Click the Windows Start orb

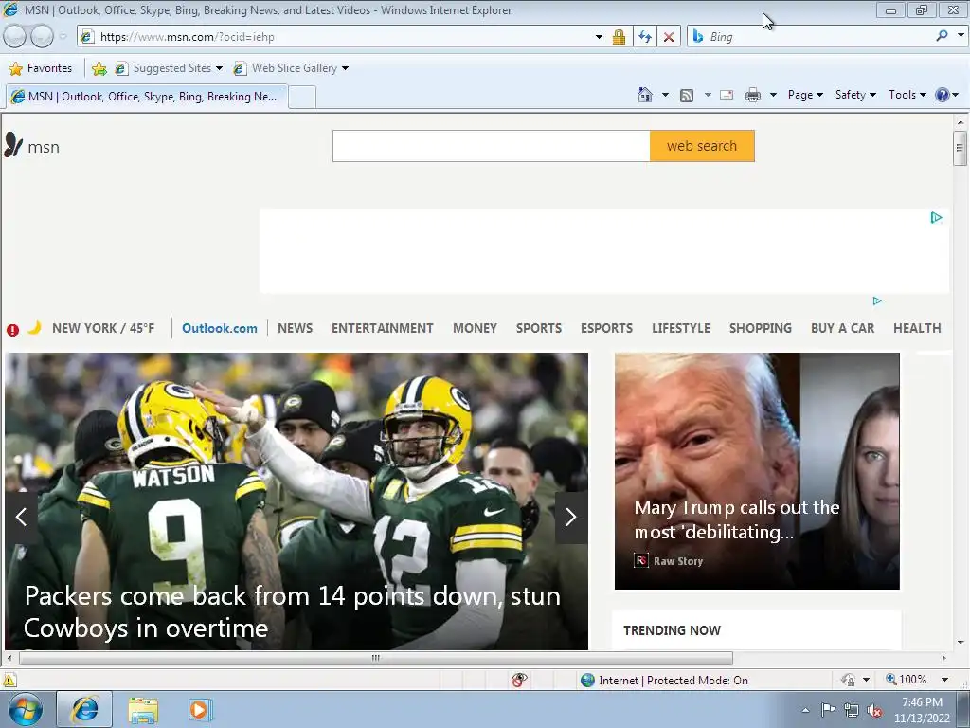(26, 709)
